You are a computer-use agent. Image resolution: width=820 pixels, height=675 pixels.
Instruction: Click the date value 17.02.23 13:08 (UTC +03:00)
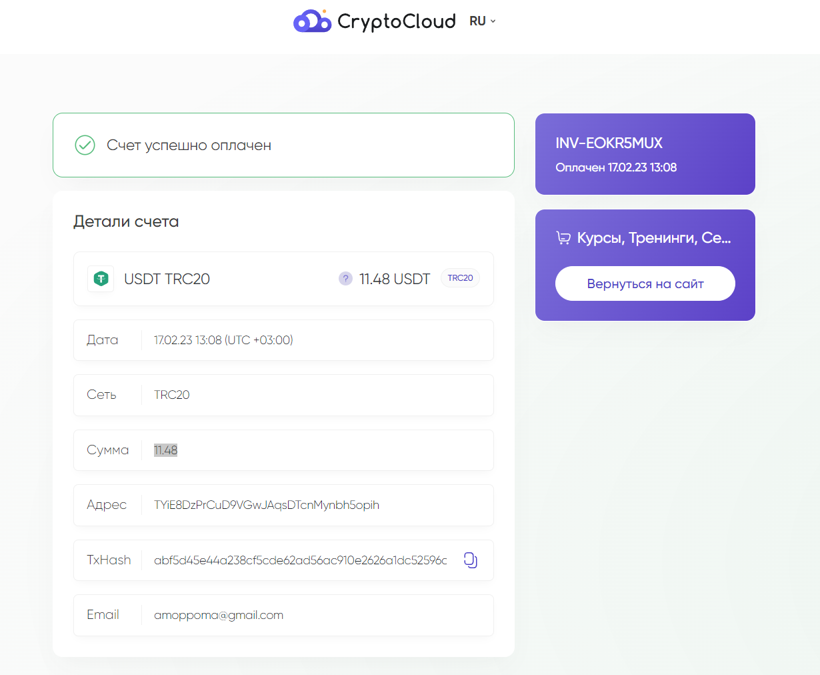coord(223,340)
